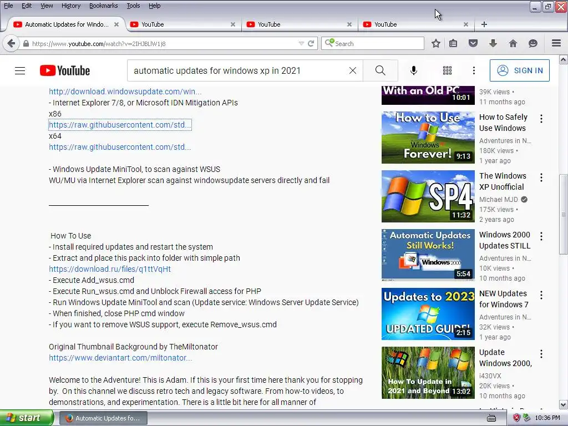Viewport: 568px width, 426px height.
Task: Bookmark this page with the star icon
Action: pos(436,43)
